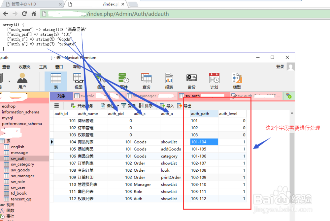Select 视图 node in sidebar tree
Viewport: 330px width, 221px height.
click(10, 205)
